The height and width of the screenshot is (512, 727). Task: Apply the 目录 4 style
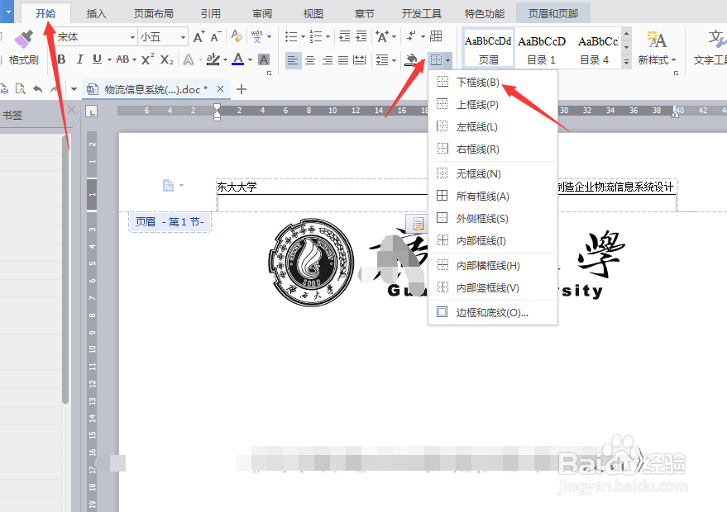pyautogui.click(x=595, y=48)
